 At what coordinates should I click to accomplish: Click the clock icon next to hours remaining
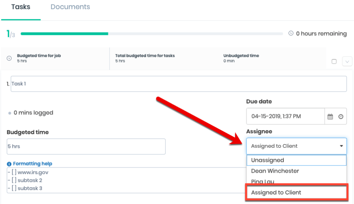click(291, 33)
